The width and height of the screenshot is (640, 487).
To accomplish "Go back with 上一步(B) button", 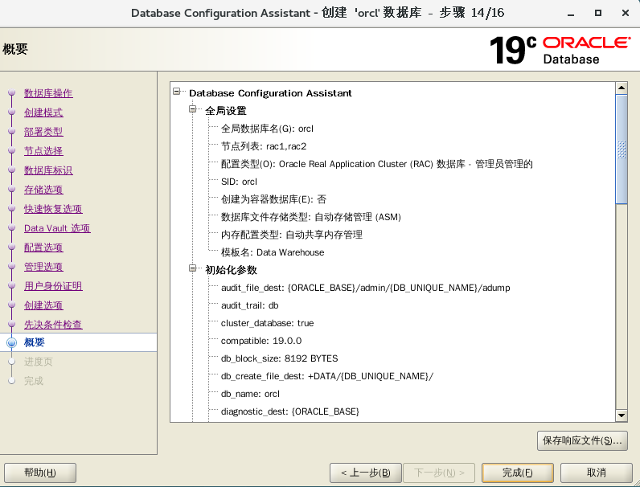I will [365, 473].
